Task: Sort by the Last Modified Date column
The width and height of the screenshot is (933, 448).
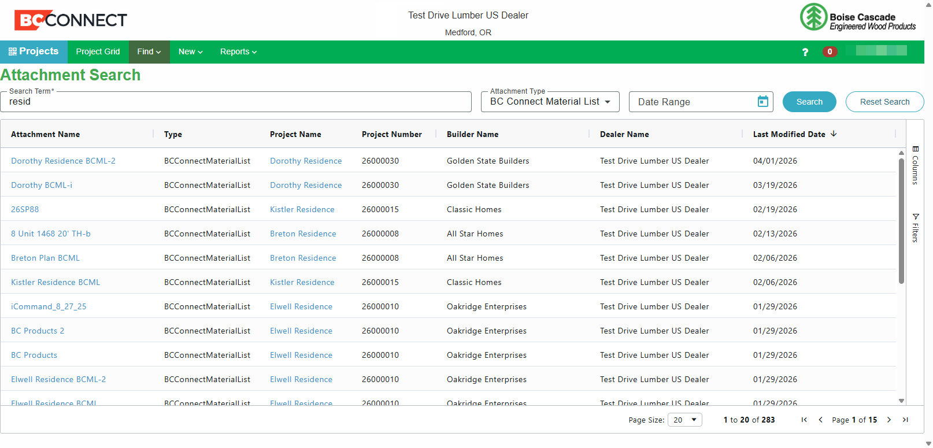Action: (789, 134)
